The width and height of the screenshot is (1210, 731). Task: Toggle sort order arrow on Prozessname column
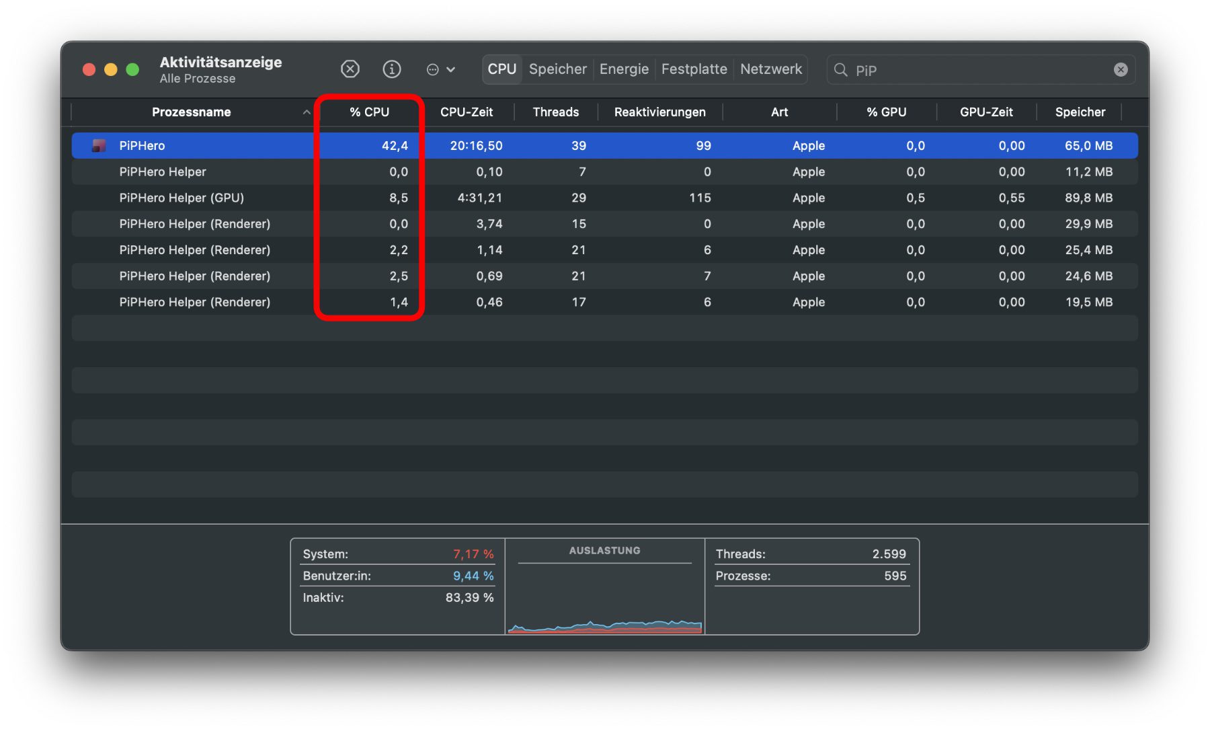tap(307, 112)
